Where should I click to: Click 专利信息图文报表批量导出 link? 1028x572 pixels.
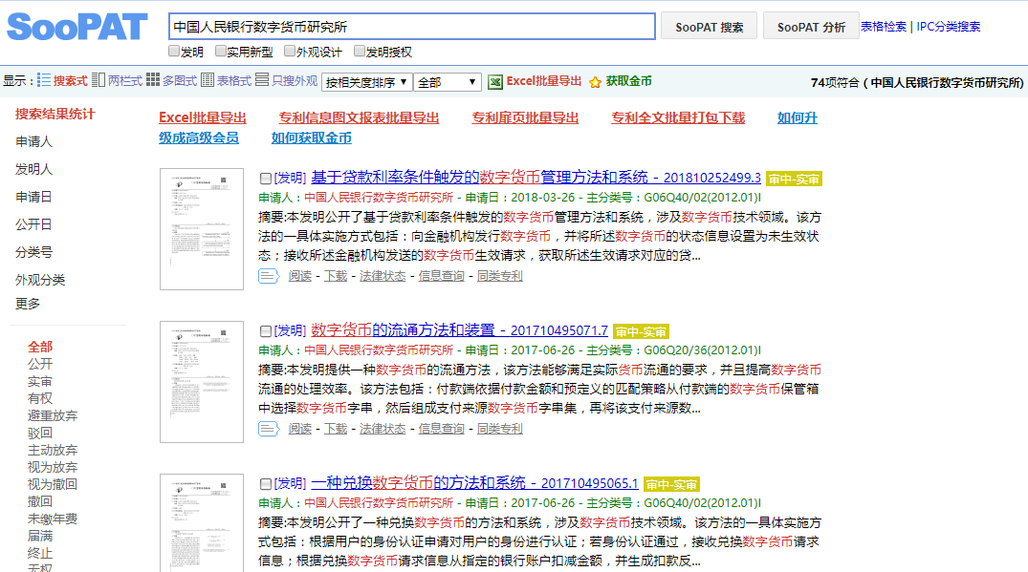pyautogui.click(x=359, y=117)
